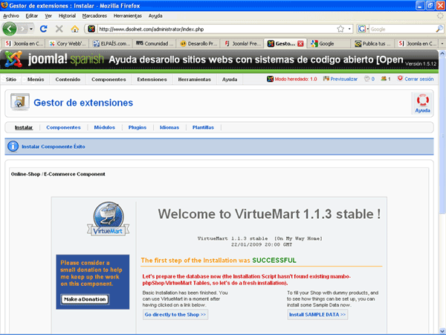Click the Make a Donation button
446x335 pixels.
pos(85,299)
